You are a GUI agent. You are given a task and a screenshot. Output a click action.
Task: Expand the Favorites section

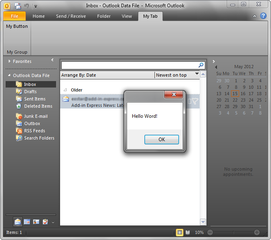[10, 61]
